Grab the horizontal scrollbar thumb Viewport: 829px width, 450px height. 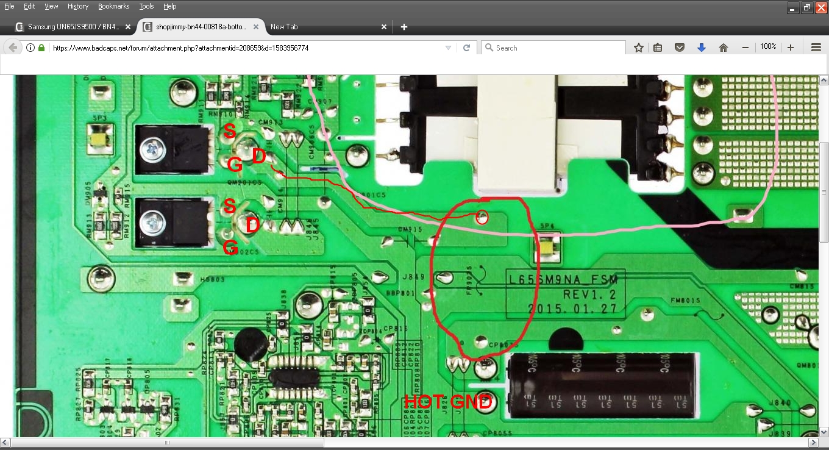(x=168, y=443)
